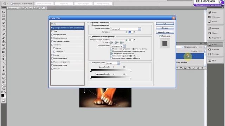Screen dimensions: 225x126
Task: Open Layers panel Заливка arrow dropdown
Action: [205, 51]
